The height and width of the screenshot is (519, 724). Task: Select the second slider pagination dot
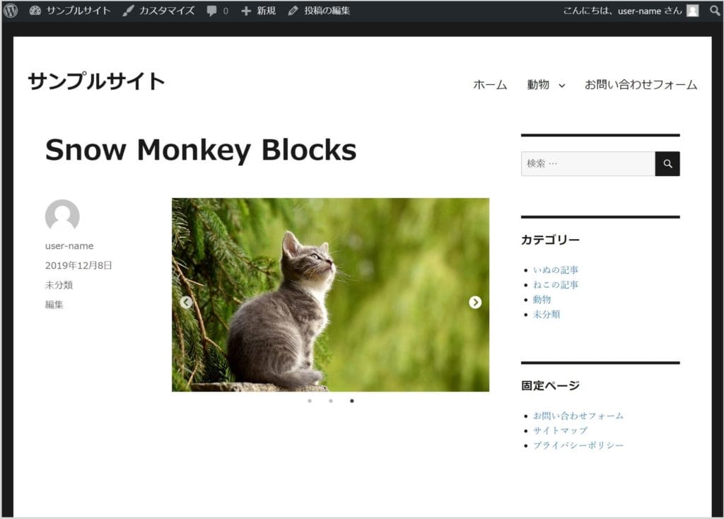pos(331,401)
